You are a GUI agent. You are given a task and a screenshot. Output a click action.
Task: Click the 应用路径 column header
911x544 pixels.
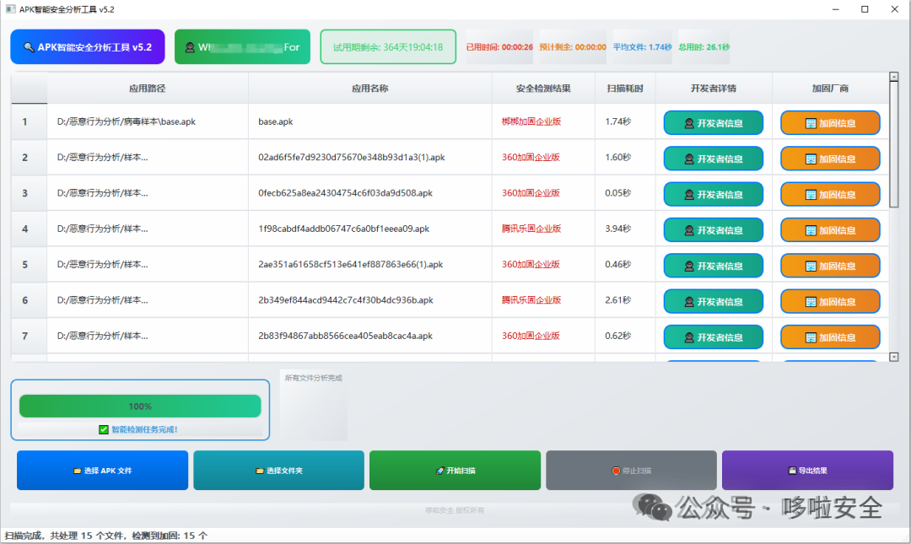(148, 89)
